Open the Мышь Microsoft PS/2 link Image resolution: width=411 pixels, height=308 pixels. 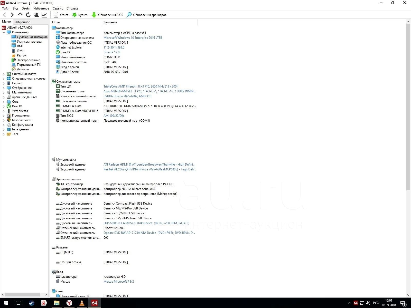pos(118,282)
